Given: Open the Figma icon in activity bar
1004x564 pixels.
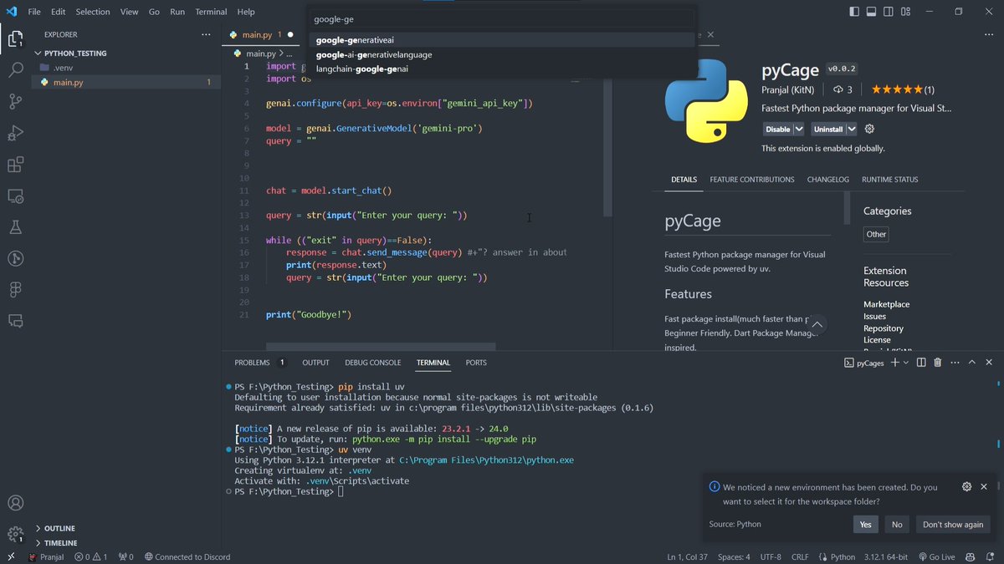Looking at the screenshot, I should coord(15,289).
